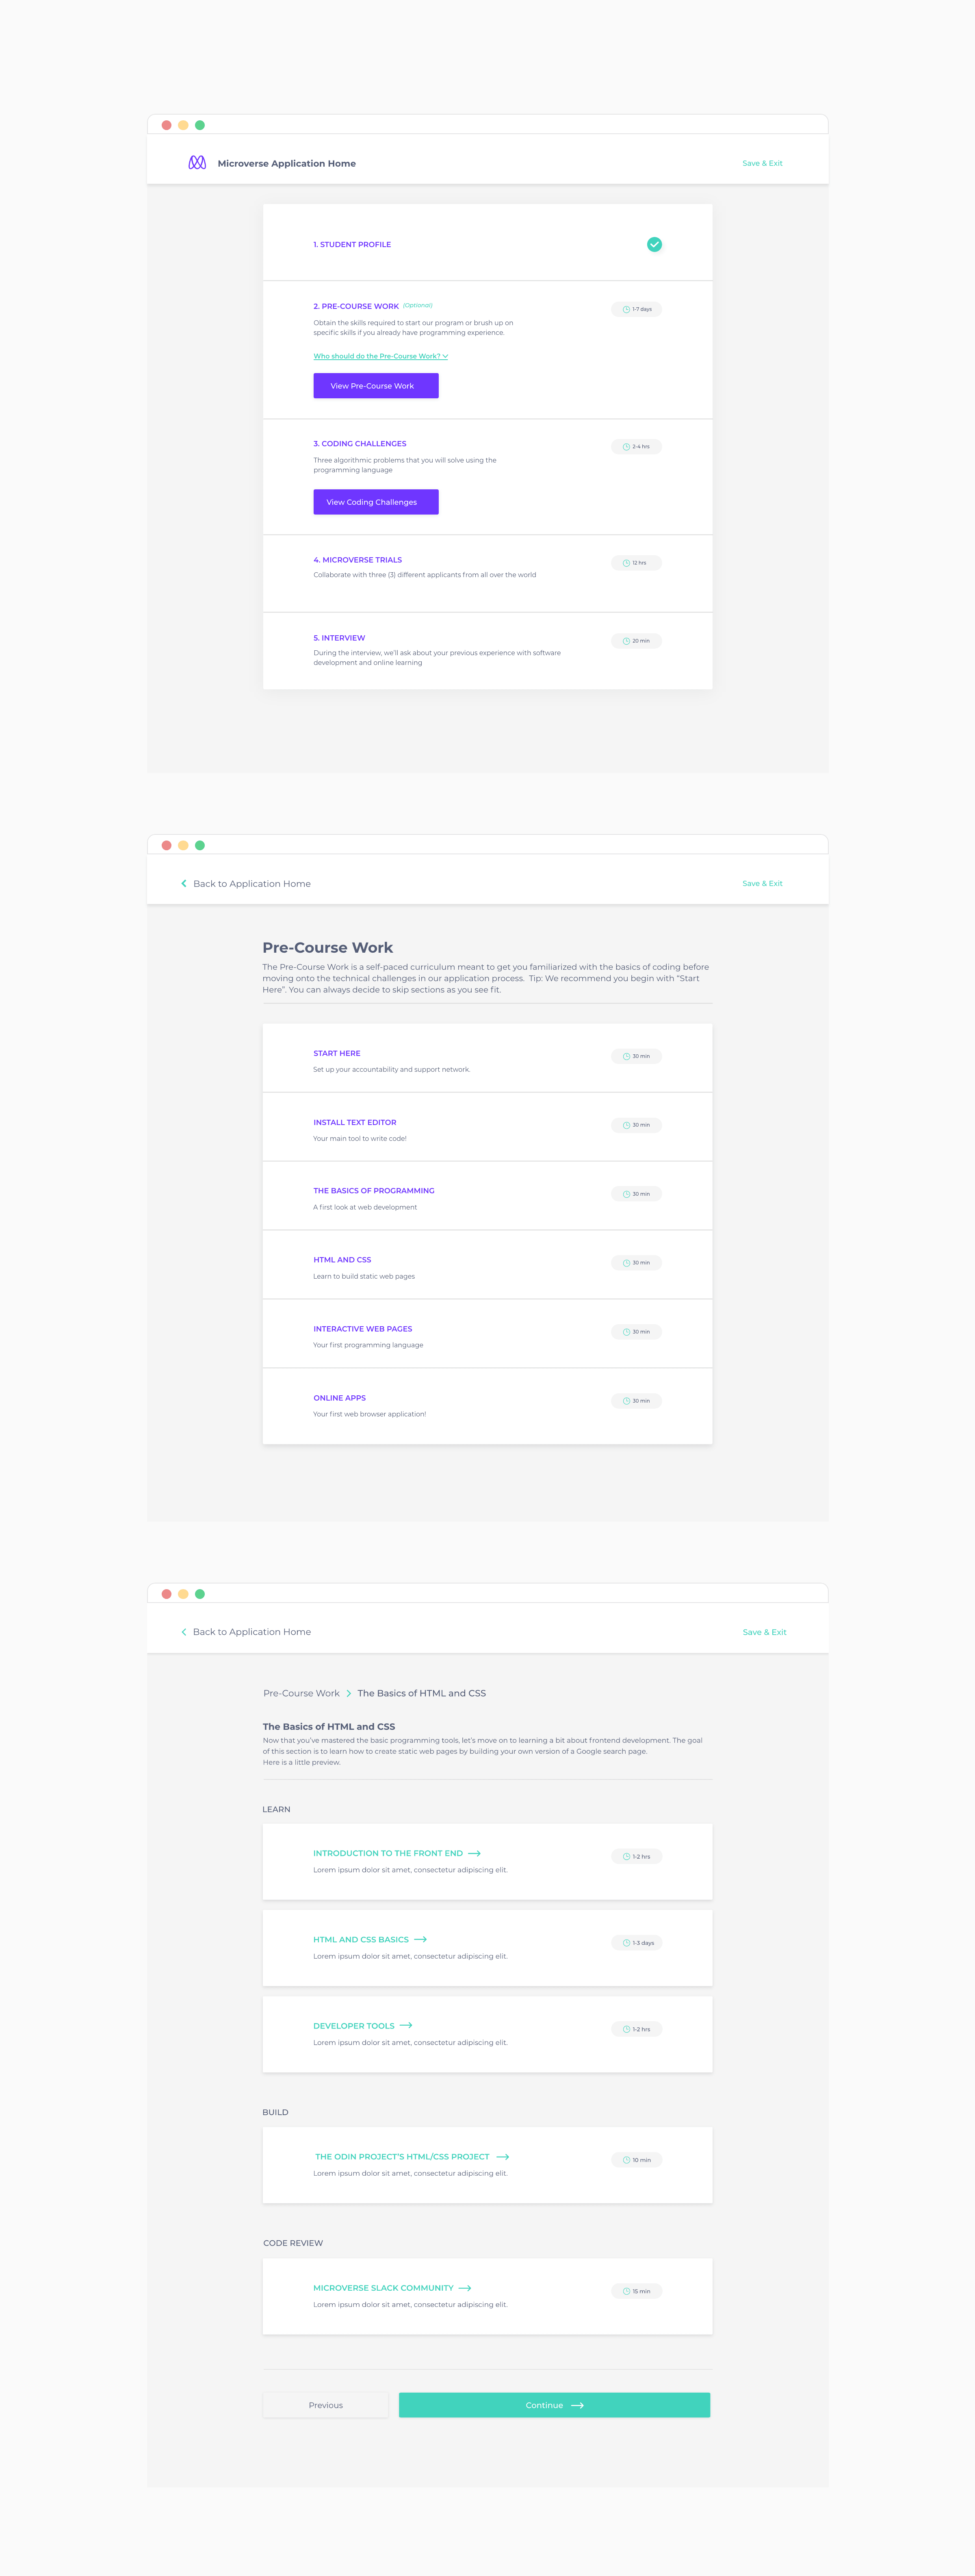
Task: Expand 'Who should do the Pre-Course Work?'
Action: (x=381, y=356)
